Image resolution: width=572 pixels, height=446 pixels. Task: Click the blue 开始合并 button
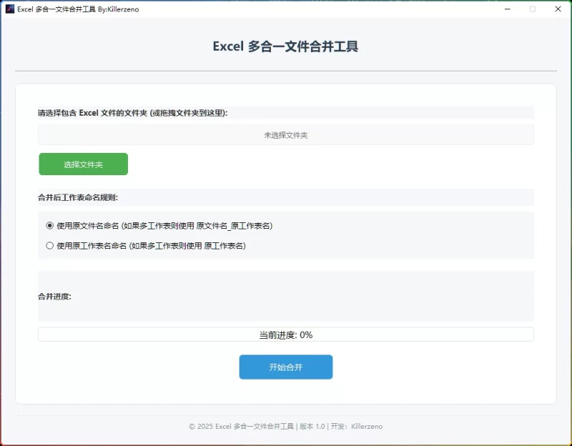click(286, 367)
